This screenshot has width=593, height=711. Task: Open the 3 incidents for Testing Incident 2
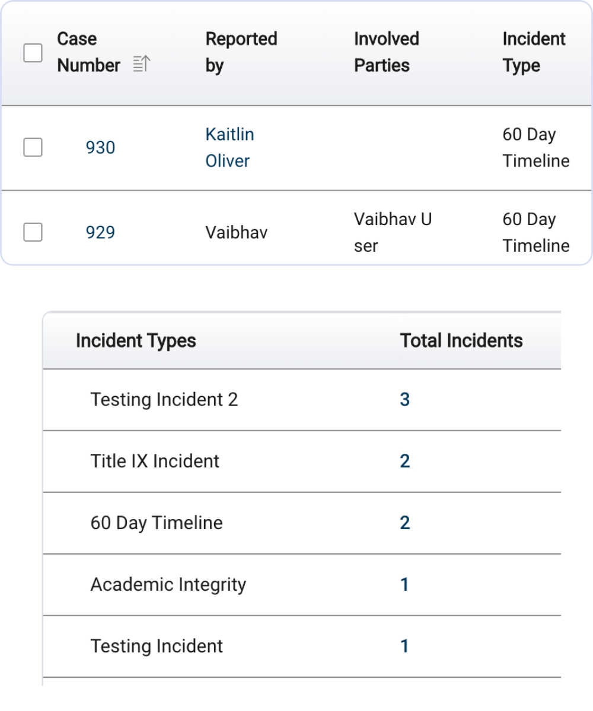(x=405, y=400)
